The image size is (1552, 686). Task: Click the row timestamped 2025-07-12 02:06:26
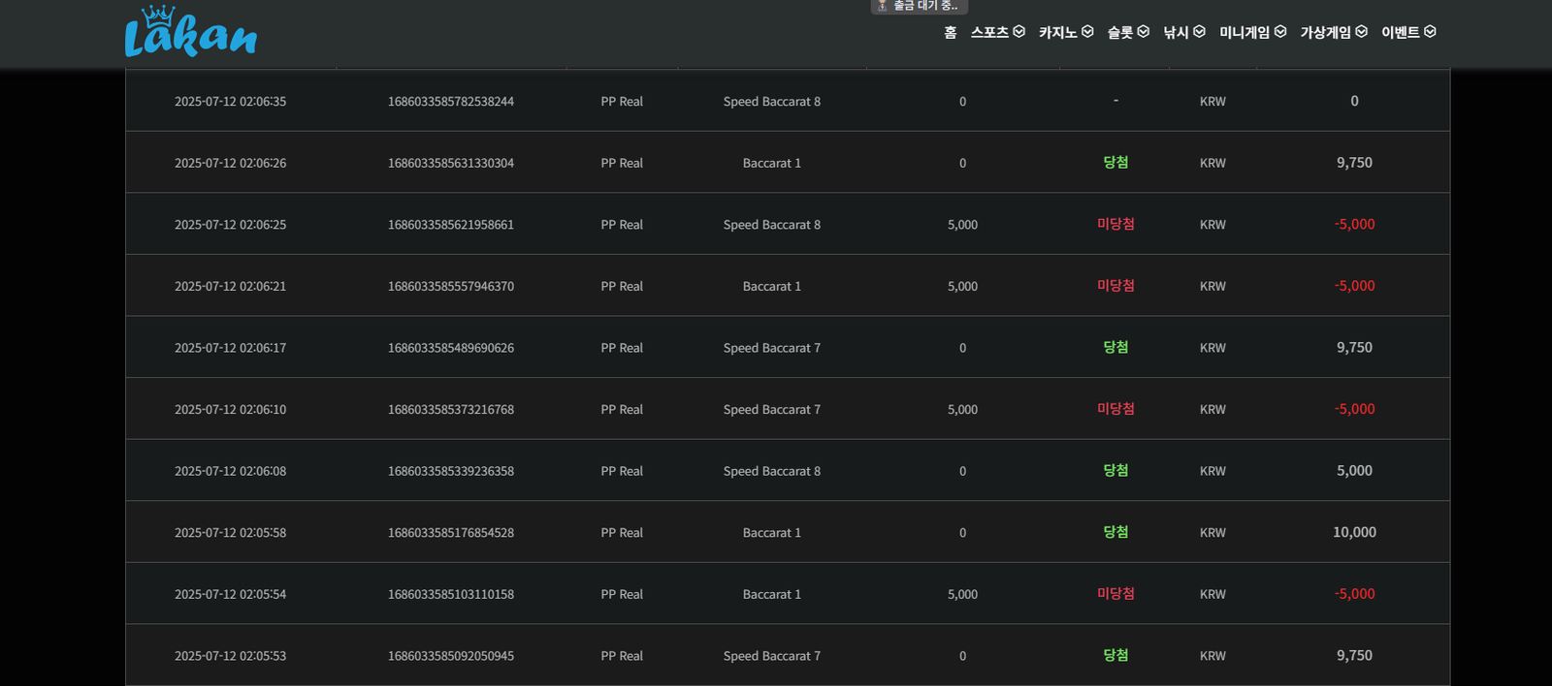click(x=230, y=163)
